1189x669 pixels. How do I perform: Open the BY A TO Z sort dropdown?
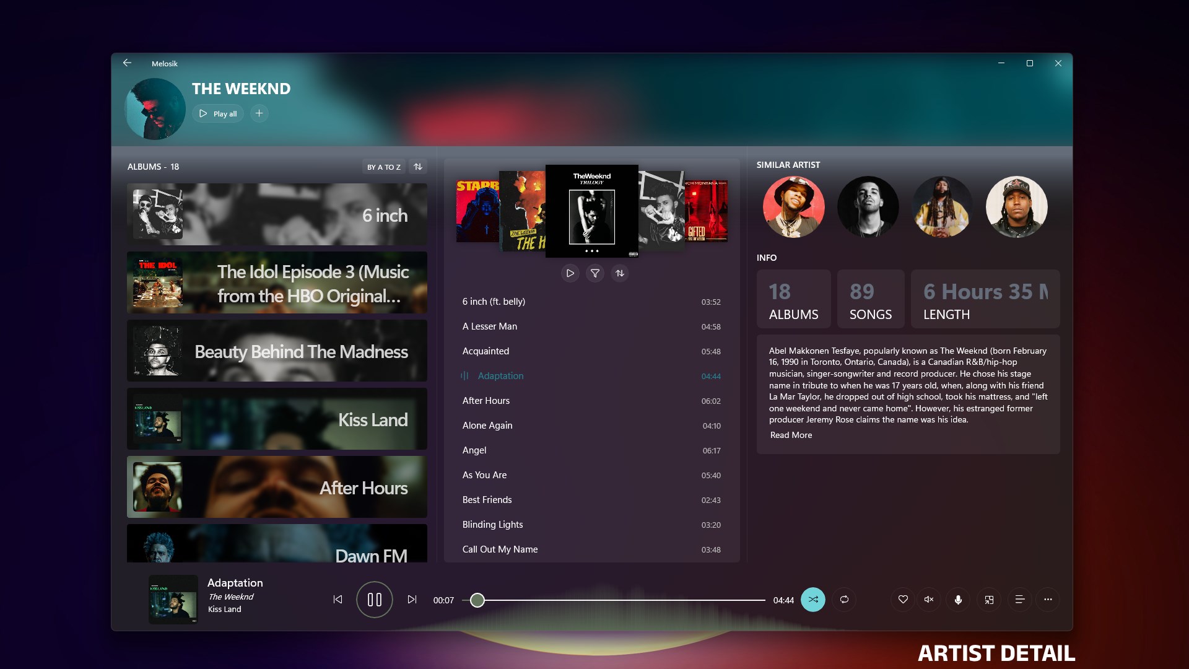384,167
